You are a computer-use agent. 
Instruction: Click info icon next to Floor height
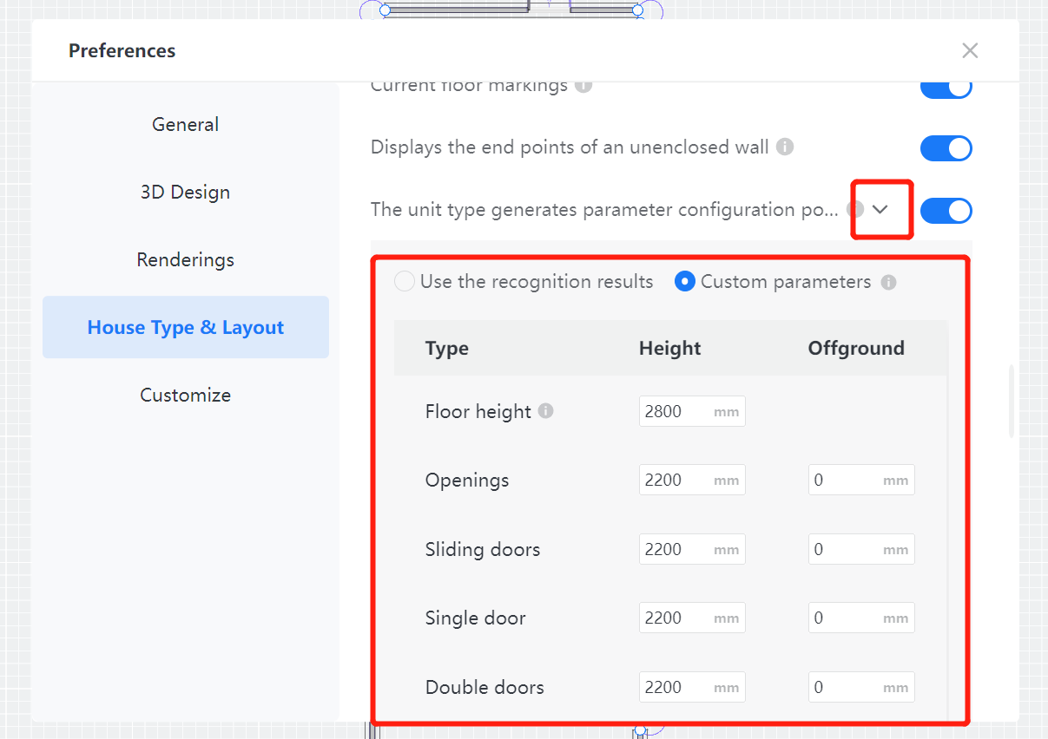tap(545, 411)
